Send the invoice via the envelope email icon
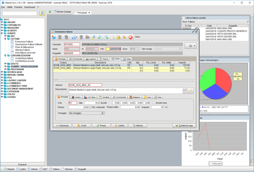 point(118,37)
